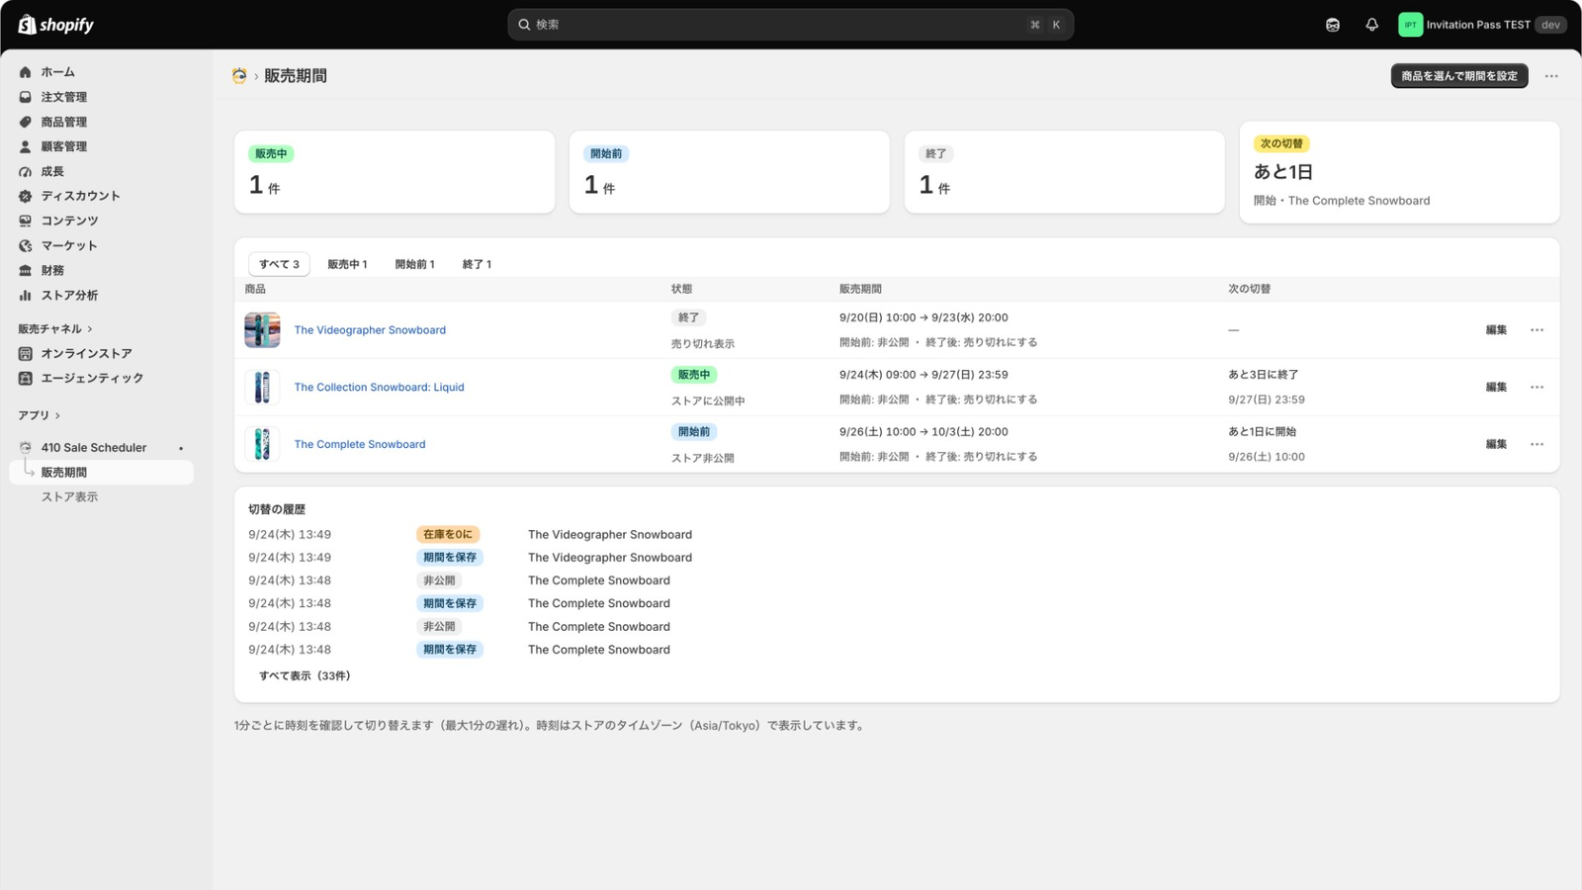1582x890 pixels.
Task: Open 成長 growth icon
Action: click(x=26, y=171)
